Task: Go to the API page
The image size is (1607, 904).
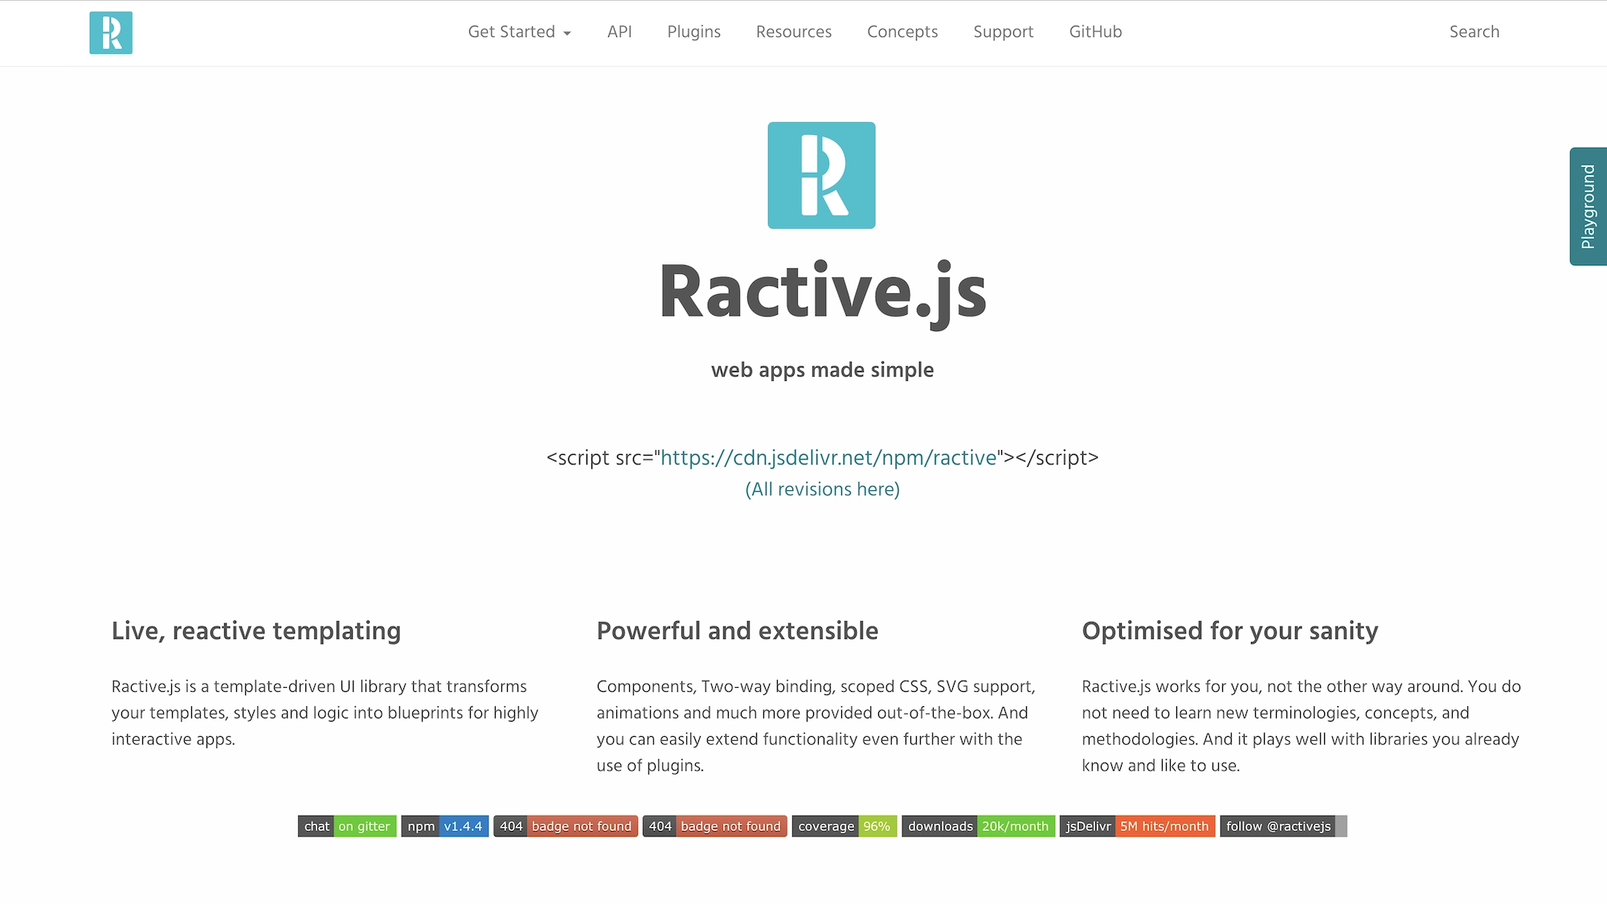Action: (619, 32)
